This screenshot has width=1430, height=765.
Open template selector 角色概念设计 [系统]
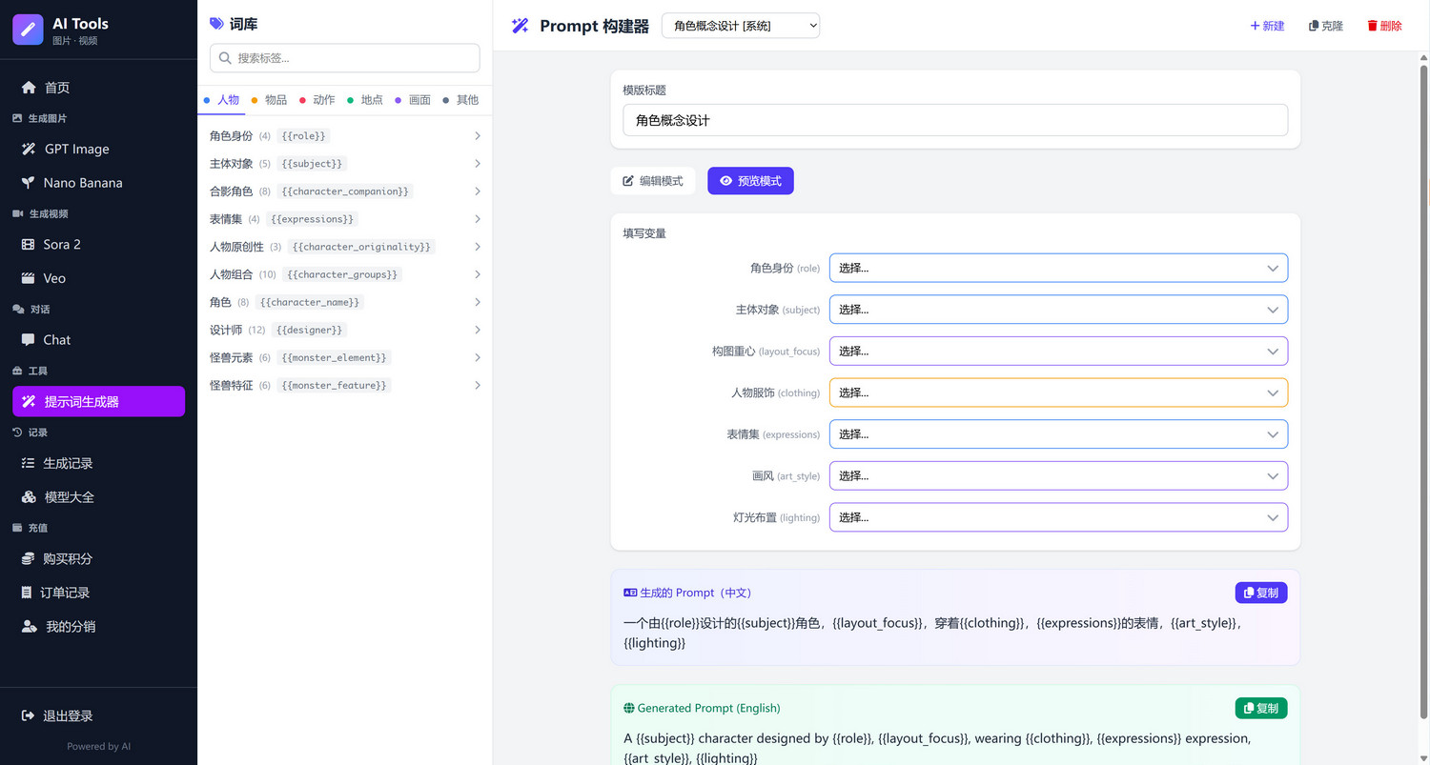click(740, 26)
